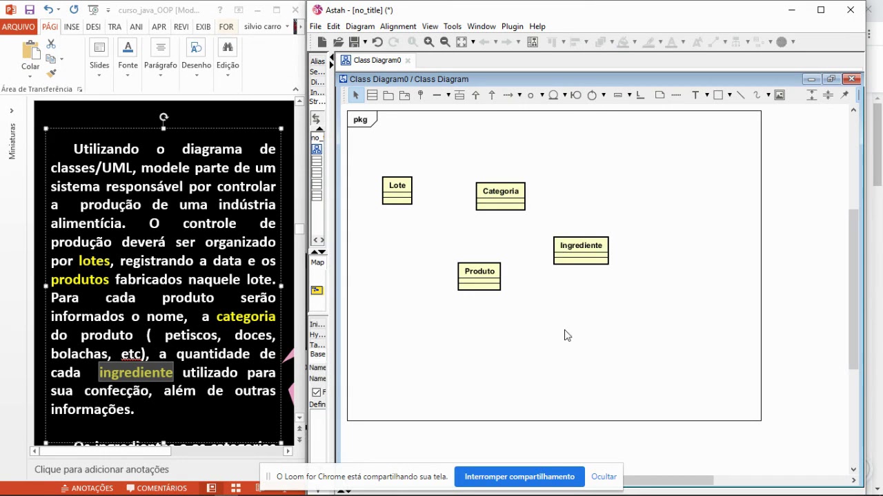
Task: Open the Tools menu in Astah
Action: [x=453, y=26]
